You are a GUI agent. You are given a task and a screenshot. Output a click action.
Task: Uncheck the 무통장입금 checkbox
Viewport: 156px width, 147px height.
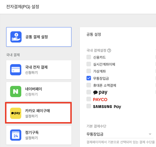(89, 78)
